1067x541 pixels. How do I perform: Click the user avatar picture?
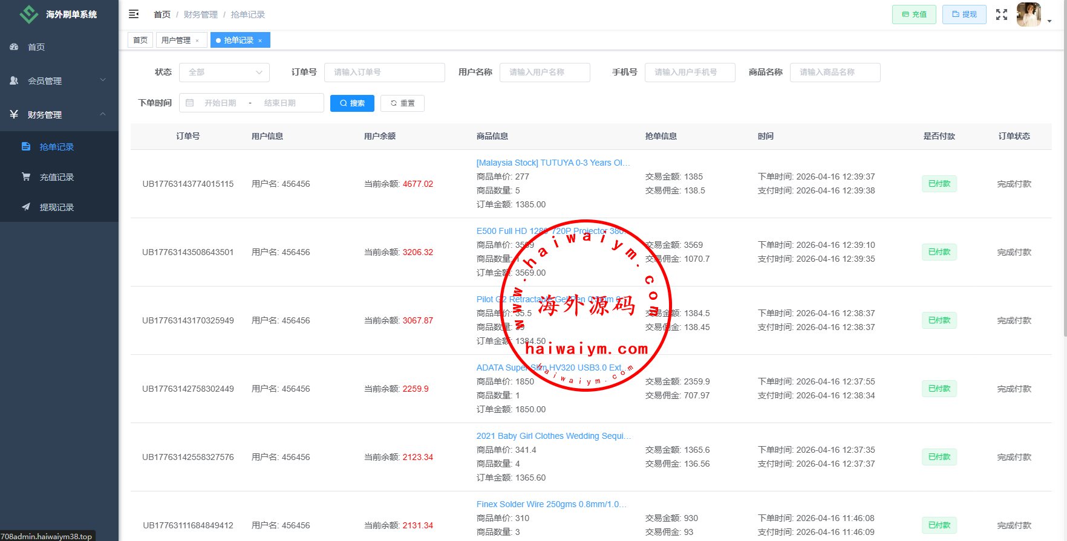pyautogui.click(x=1028, y=15)
